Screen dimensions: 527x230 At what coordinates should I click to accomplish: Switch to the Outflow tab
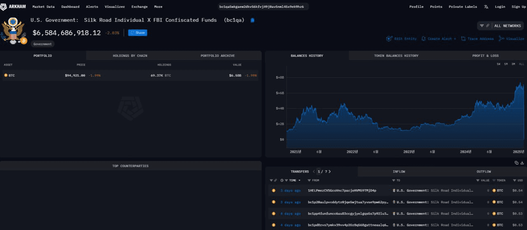(x=484, y=172)
